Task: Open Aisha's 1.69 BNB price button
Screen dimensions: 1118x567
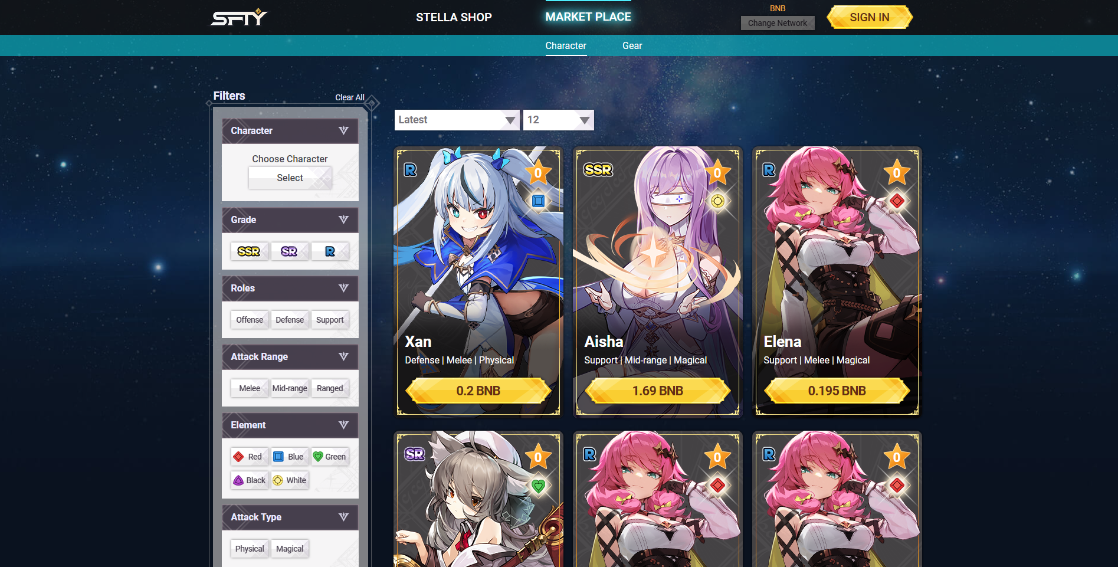Action: (657, 391)
